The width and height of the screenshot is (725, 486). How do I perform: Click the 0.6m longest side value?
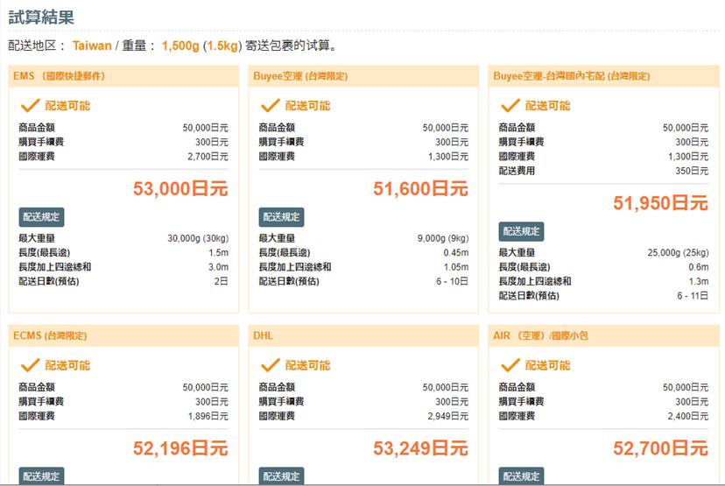(698, 267)
